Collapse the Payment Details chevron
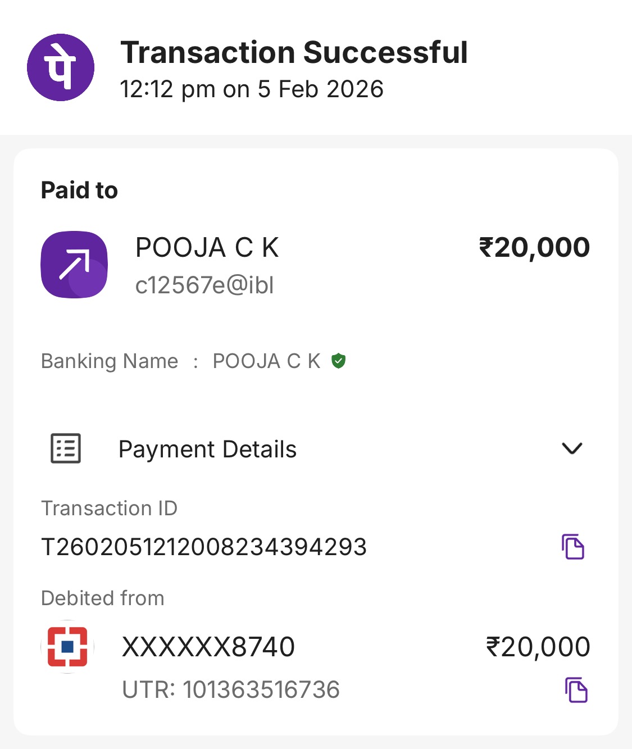632x749 pixels. point(572,448)
